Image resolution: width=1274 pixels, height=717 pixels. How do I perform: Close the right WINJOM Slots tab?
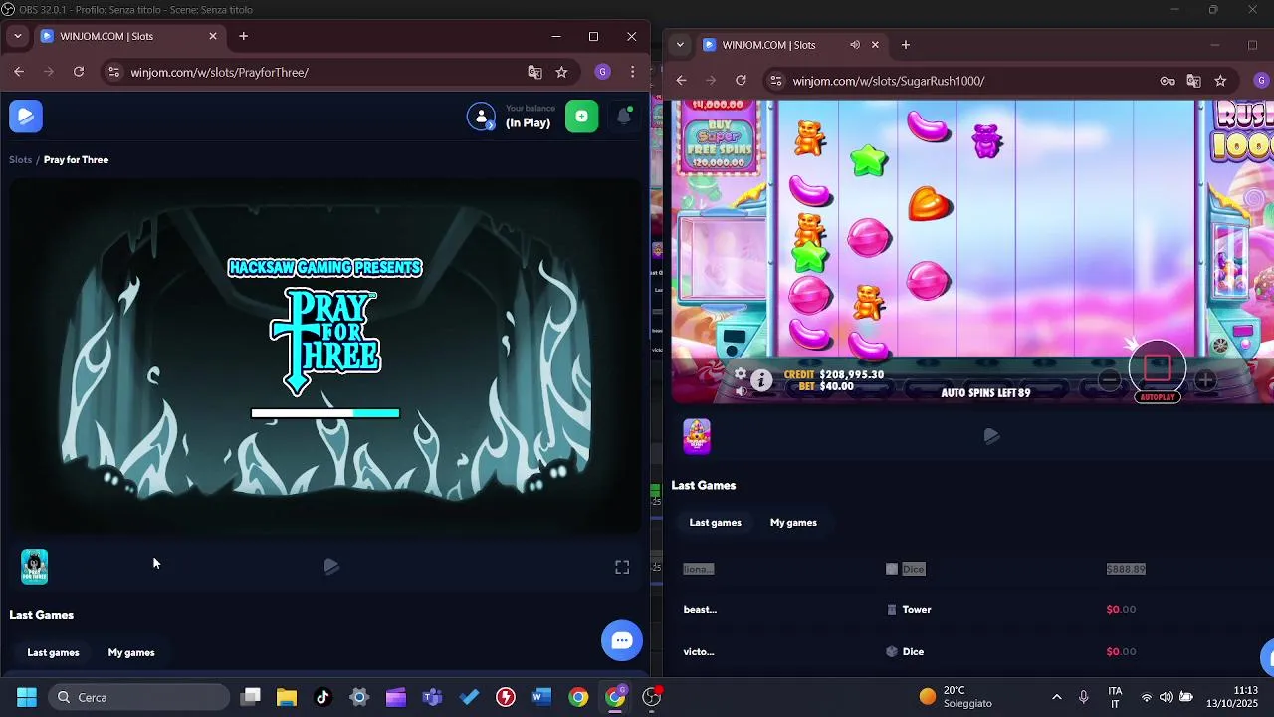pyautogui.click(x=876, y=45)
